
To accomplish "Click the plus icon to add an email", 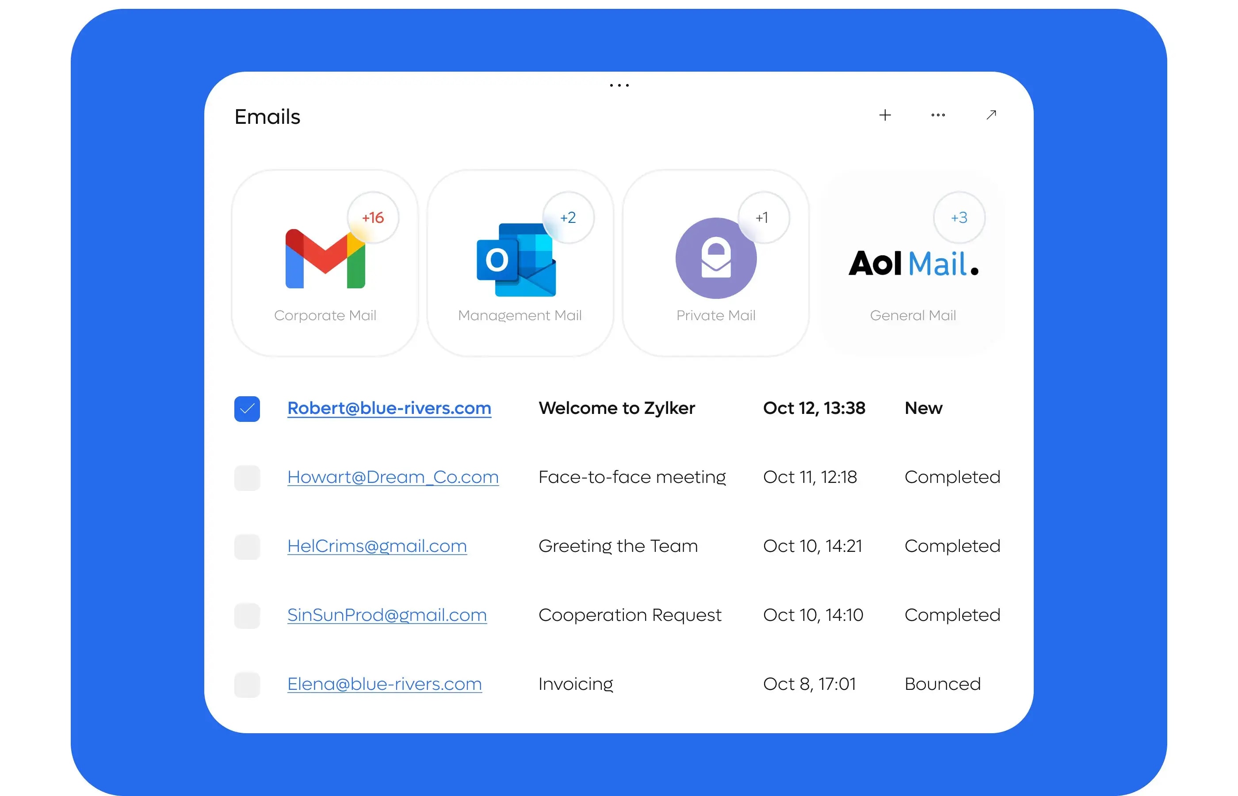I will point(886,115).
